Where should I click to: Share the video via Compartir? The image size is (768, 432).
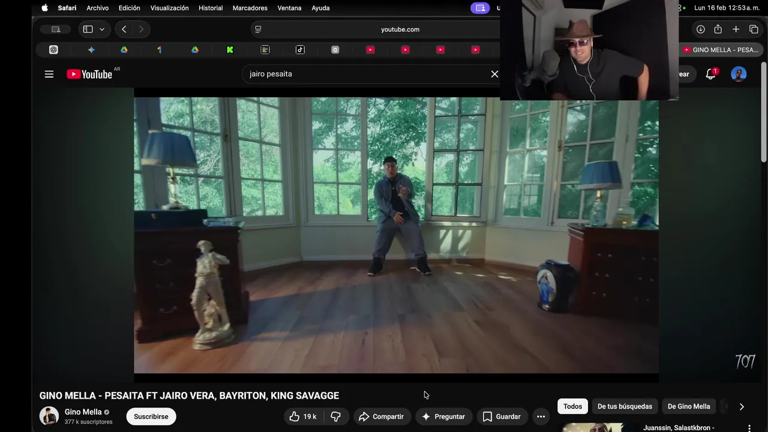click(381, 416)
